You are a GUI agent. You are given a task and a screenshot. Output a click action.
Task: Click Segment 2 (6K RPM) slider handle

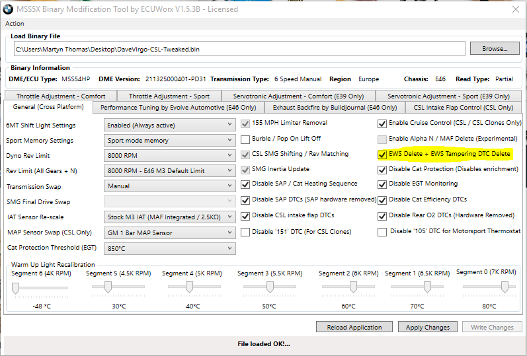(353, 287)
